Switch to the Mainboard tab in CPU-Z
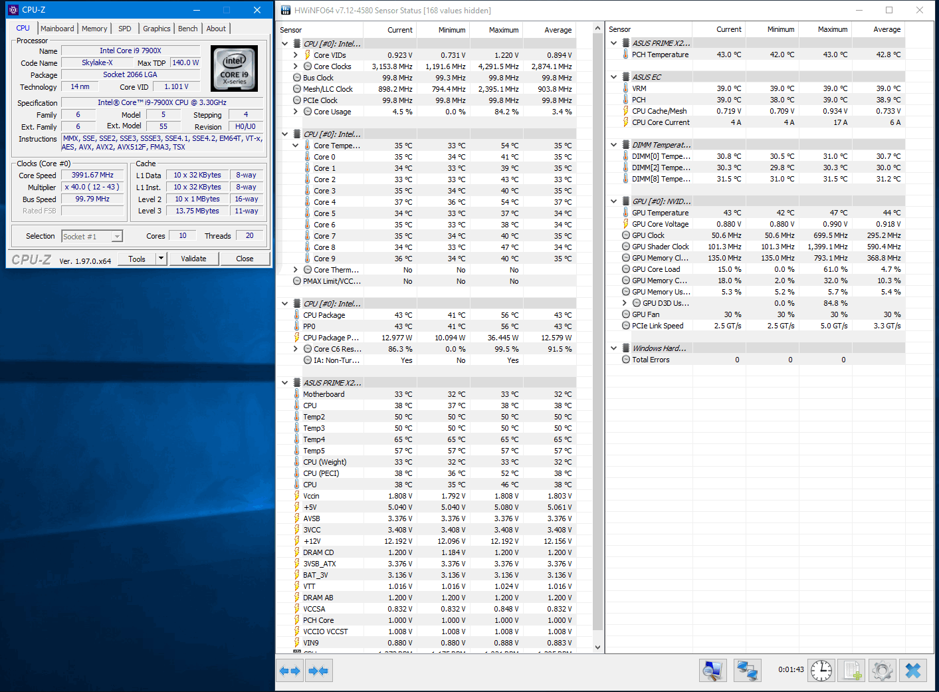Viewport: 939px width, 692px height. point(57,29)
